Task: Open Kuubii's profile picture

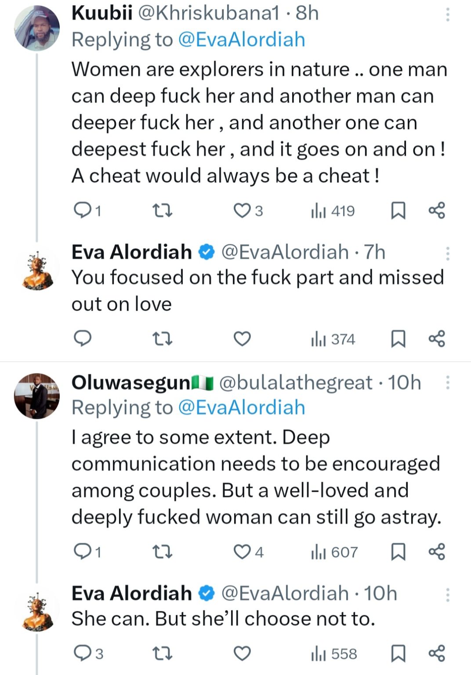Action: click(37, 28)
